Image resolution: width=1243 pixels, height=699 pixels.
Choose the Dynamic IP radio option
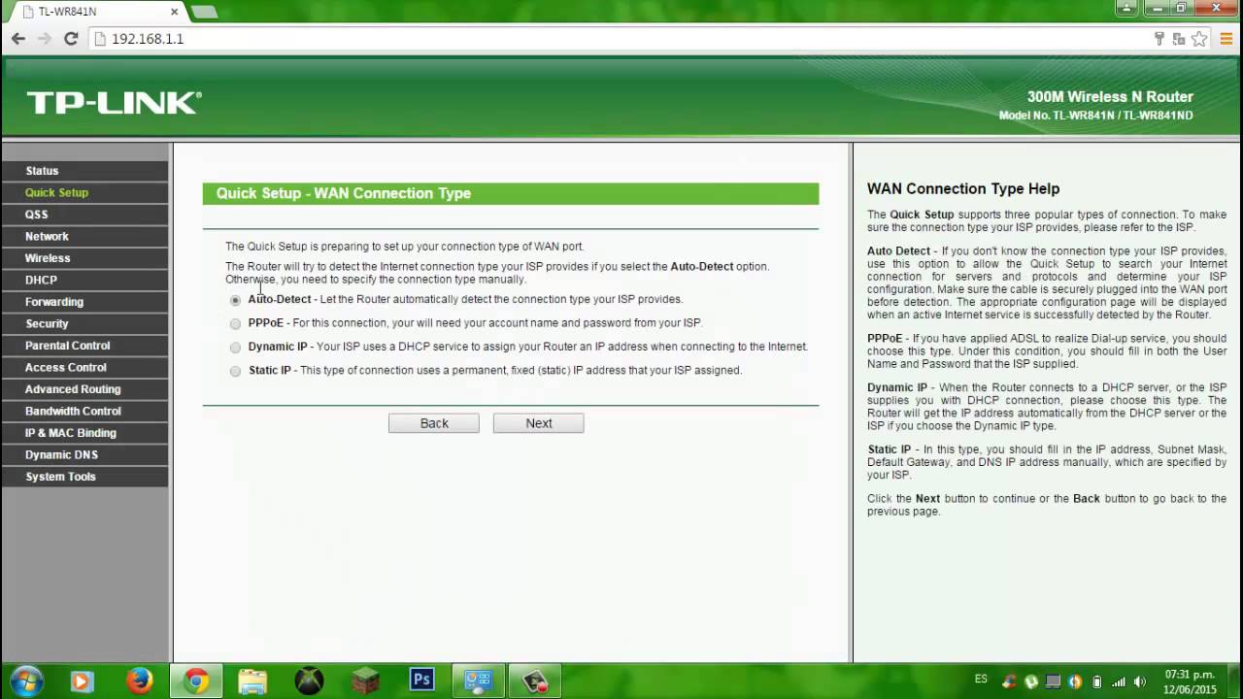tap(235, 348)
